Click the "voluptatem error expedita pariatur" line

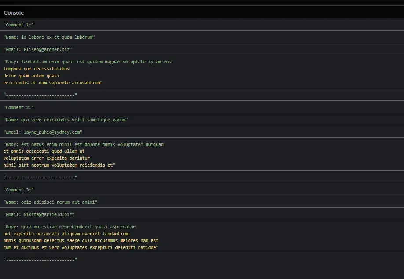click(46, 158)
